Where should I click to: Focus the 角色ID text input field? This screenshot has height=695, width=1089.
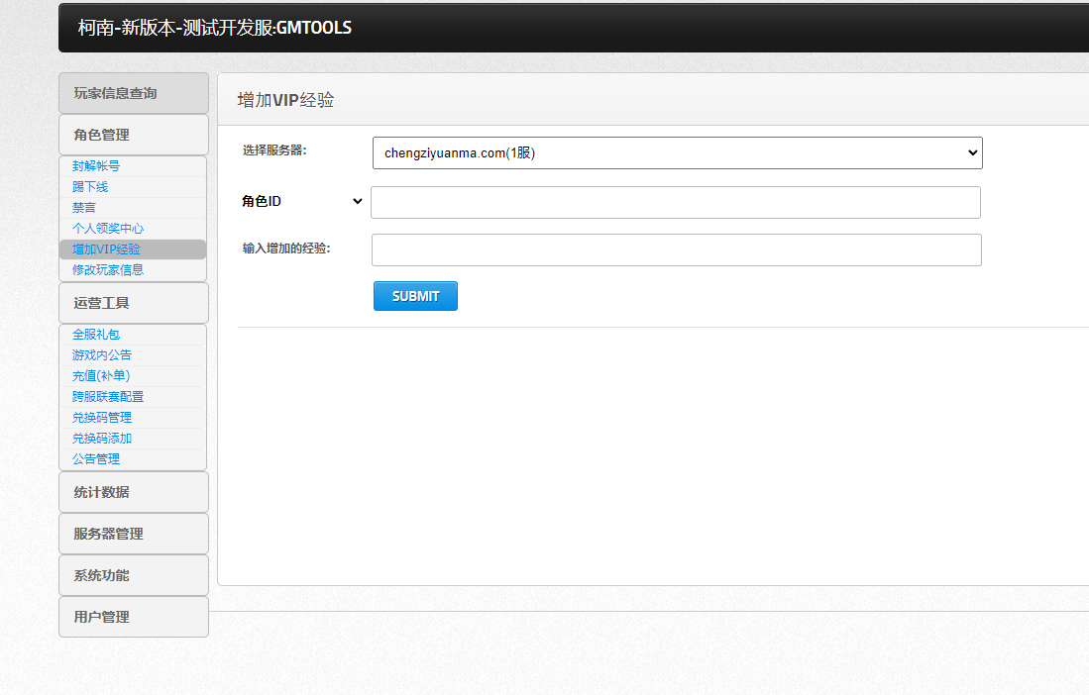tap(675, 202)
